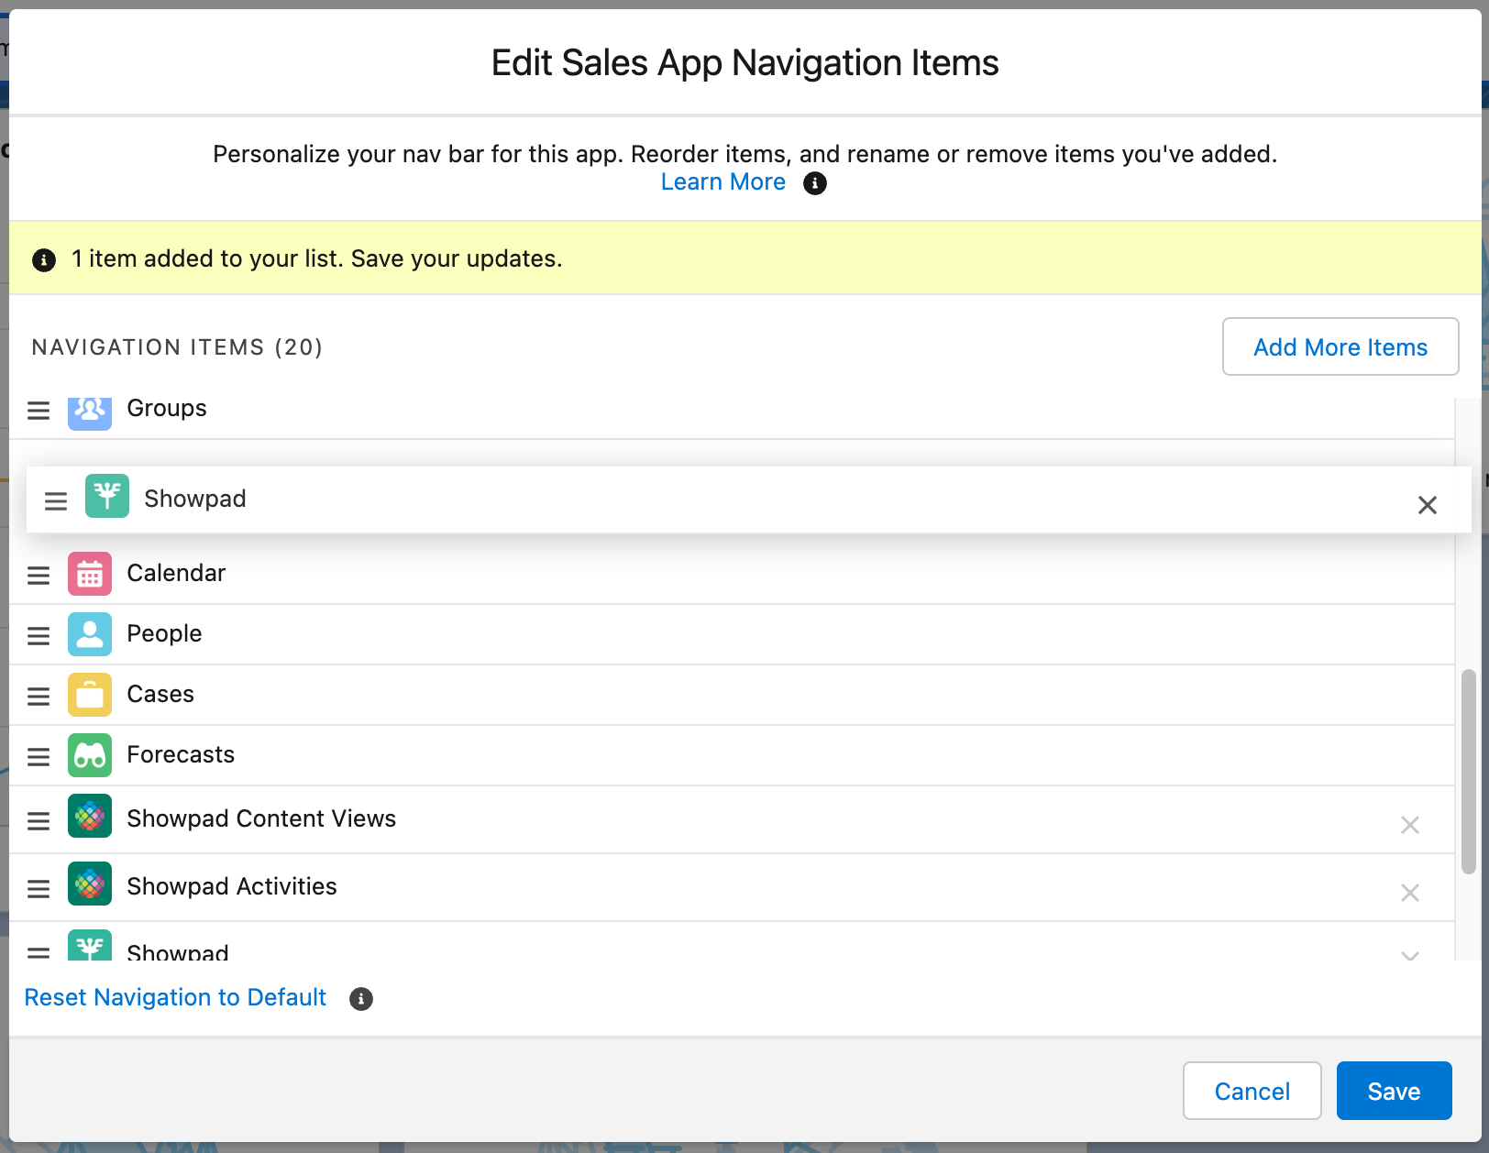Remove the Showpad Activities item
Screen dimensions: 1489x1153
(1409, 893)
